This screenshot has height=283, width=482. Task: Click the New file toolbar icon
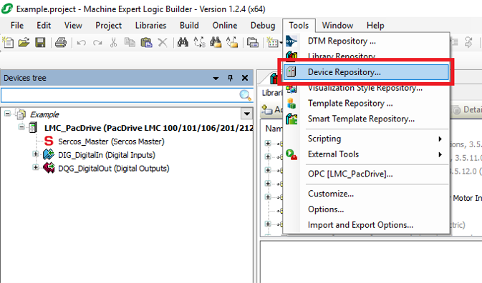click(8, 42)
